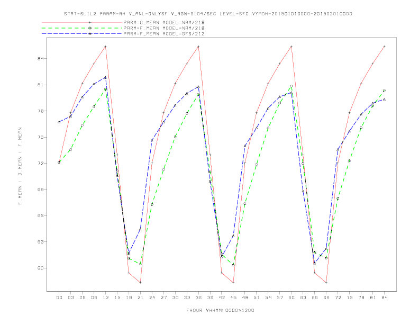
Task: Click y-axis tick label 63
Action: pos(41,241)
